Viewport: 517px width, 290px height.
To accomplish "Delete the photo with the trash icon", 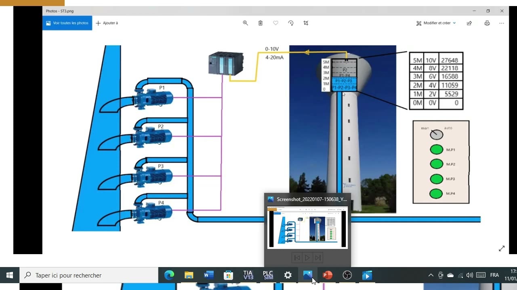I will [261, 23].
